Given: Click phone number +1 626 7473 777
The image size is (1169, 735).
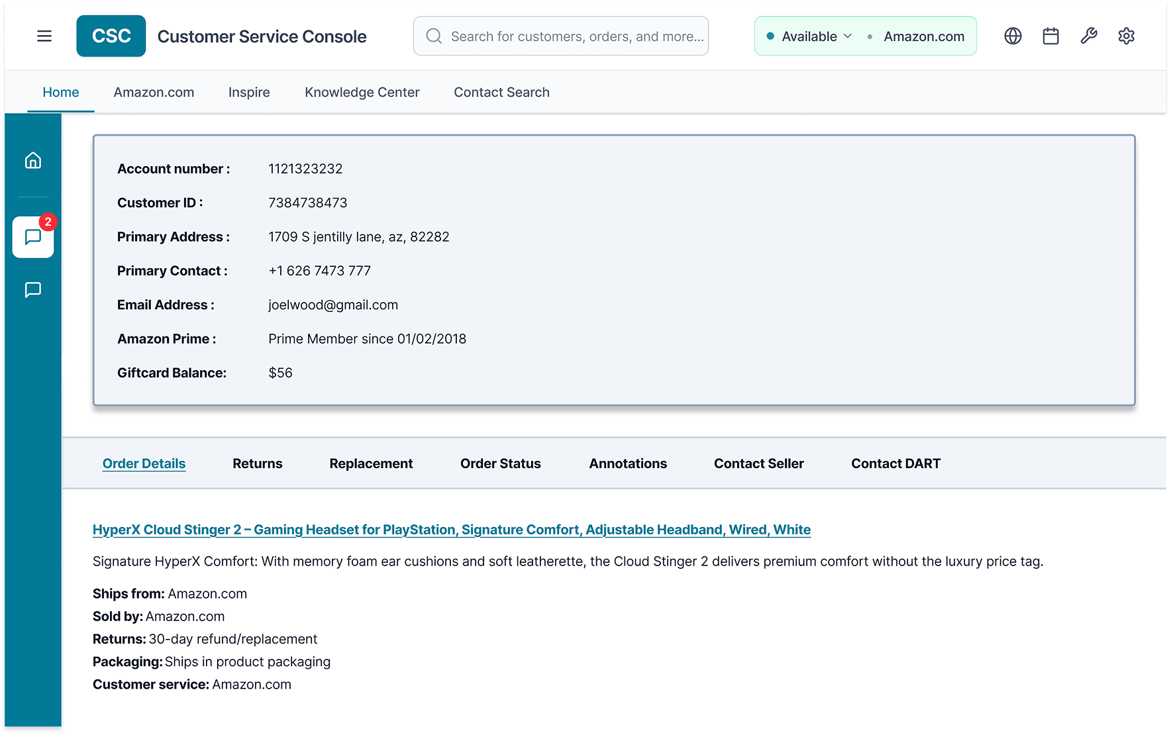Looking at the screenshot, I should [x=319, y=271].
